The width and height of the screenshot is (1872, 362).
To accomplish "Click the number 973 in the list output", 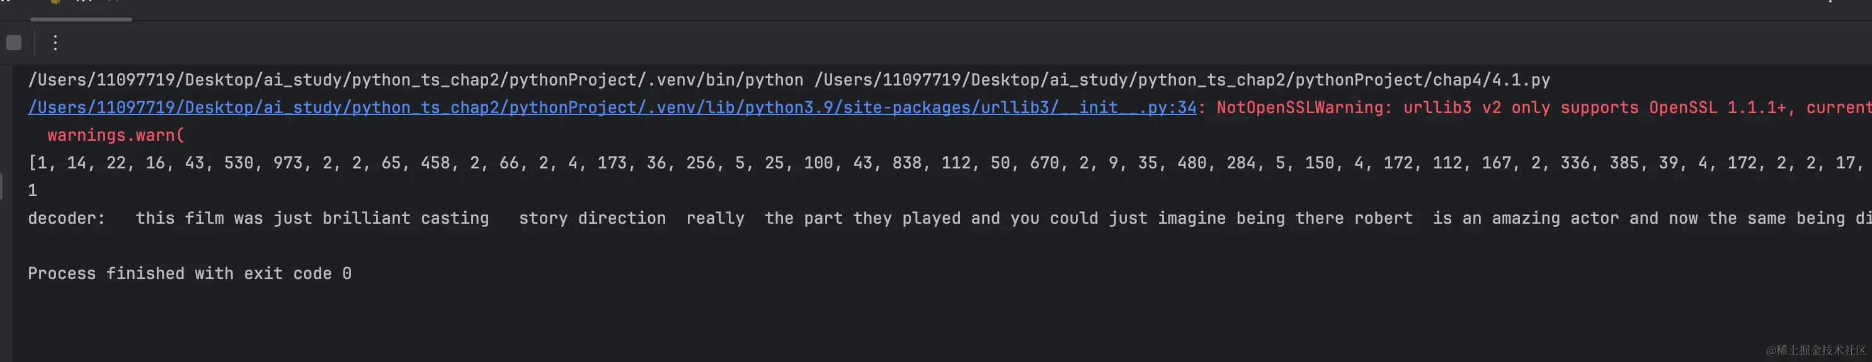I will (288, 163).
